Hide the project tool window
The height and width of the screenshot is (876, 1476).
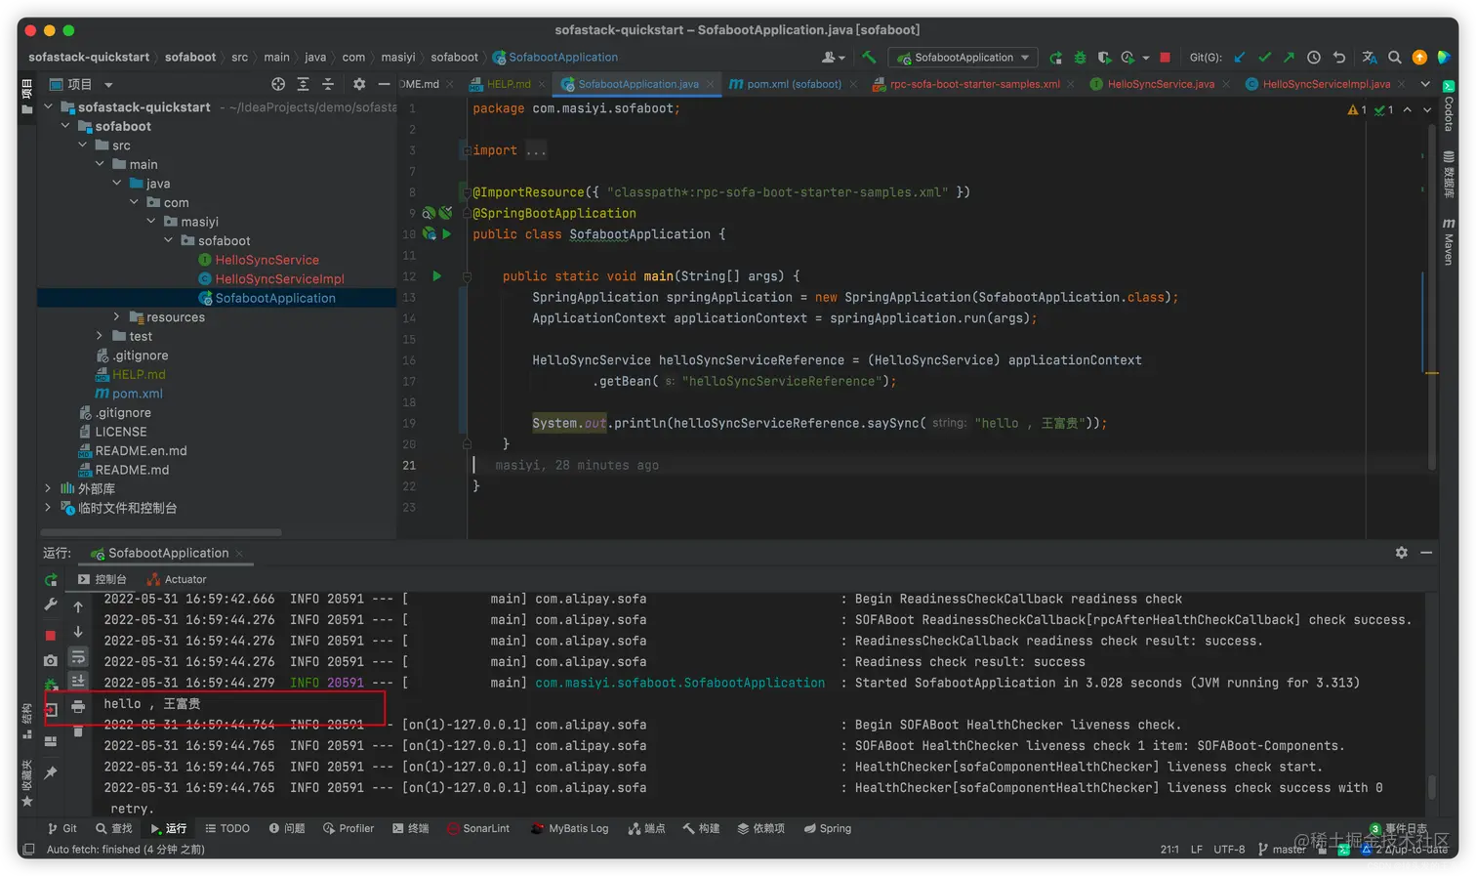pyautogui.click(x=384, y=84)
